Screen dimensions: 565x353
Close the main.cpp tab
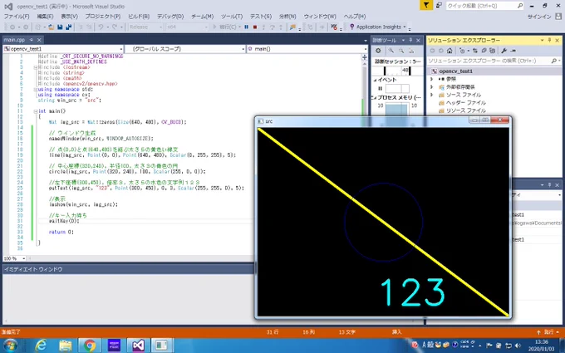tap(39, 40)
